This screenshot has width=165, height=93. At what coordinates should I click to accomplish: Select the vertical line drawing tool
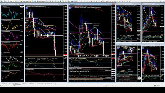point(85,1)
